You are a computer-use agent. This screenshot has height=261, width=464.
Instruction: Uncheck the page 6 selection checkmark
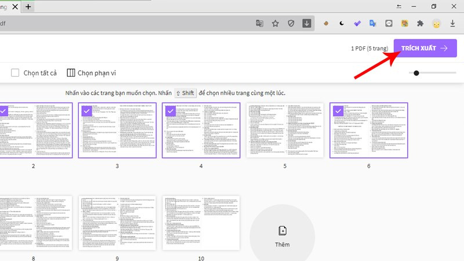click(338, 111)
